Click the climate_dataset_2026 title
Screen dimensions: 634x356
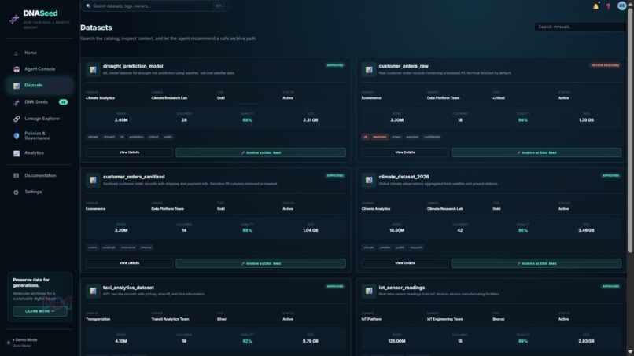[404, 177]
